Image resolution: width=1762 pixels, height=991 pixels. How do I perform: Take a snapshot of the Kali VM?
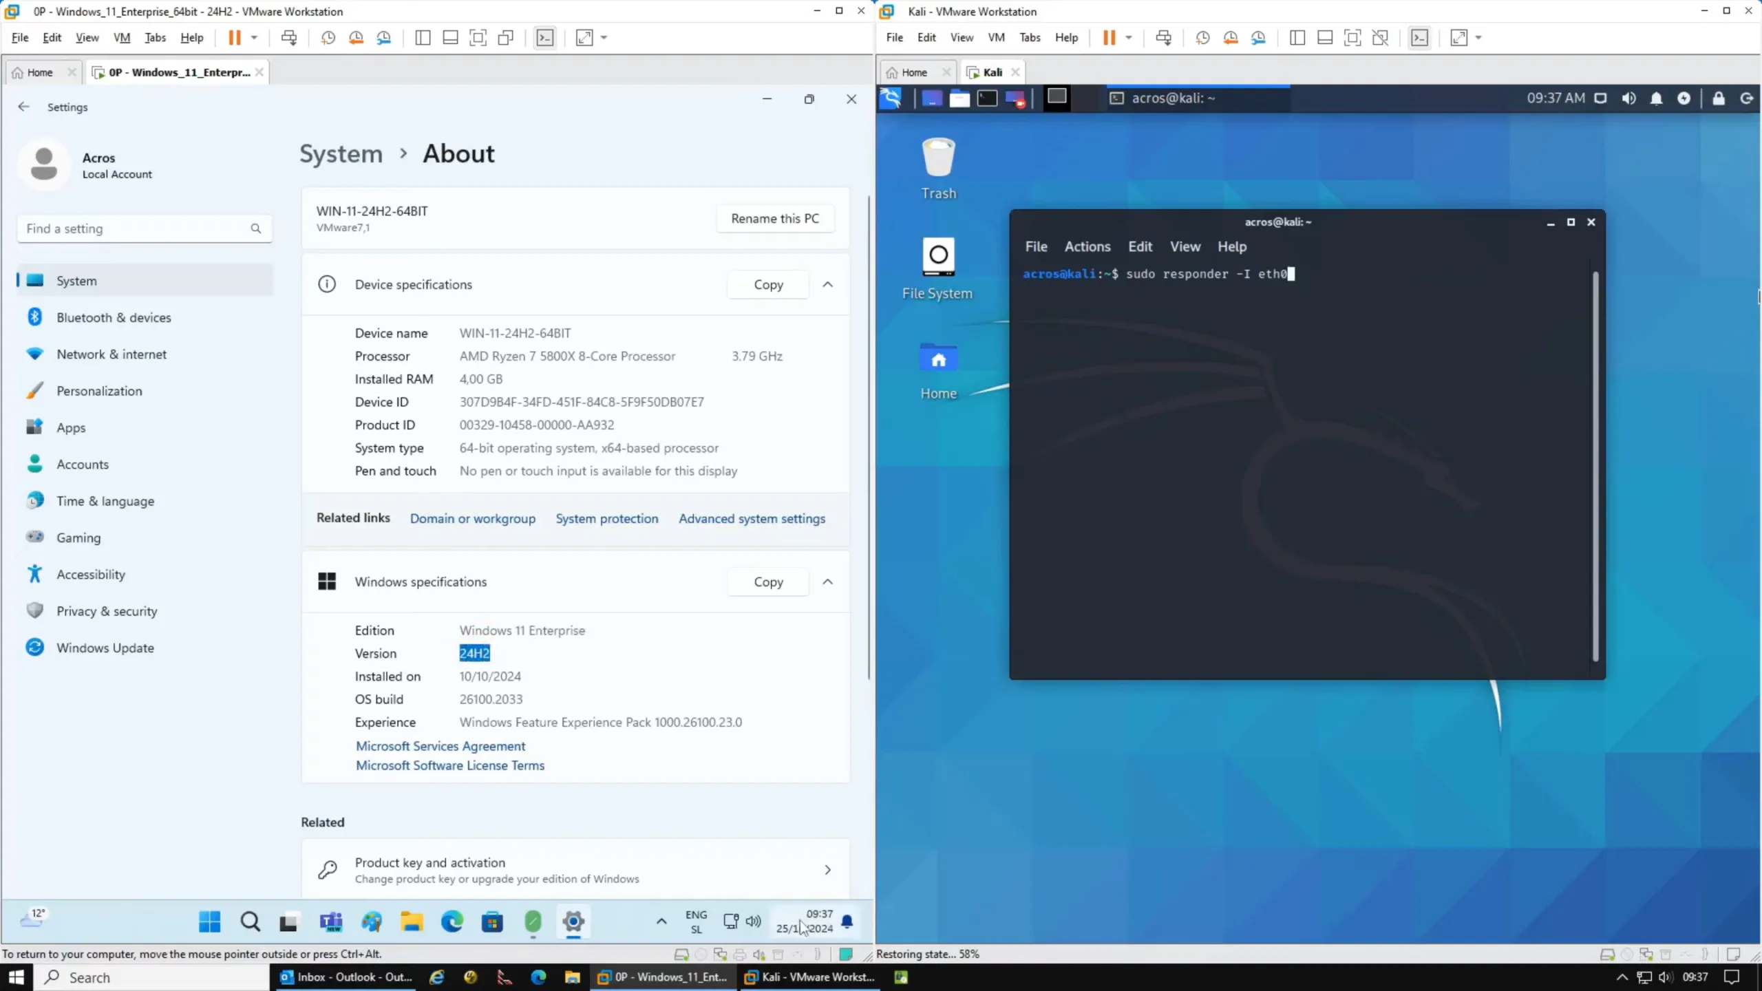click(1202, 38)
